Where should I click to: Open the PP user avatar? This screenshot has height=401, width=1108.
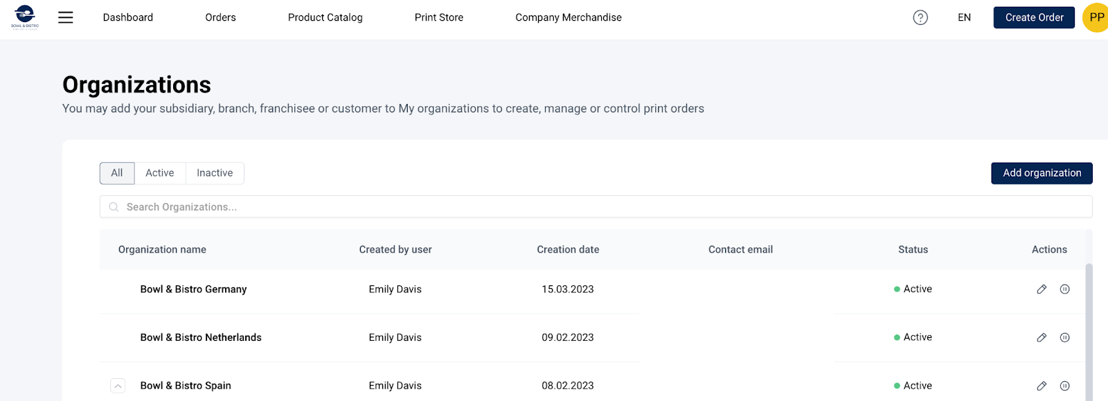1096,17
